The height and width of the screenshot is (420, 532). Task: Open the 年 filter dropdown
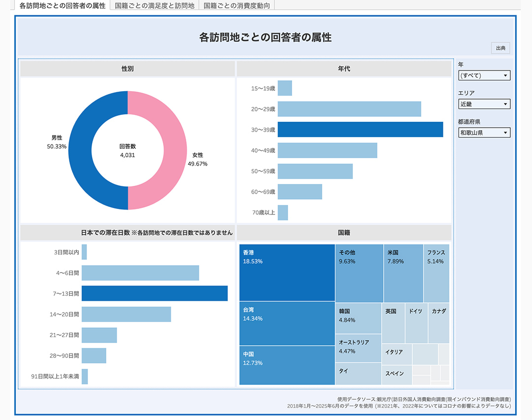point(484,75)
